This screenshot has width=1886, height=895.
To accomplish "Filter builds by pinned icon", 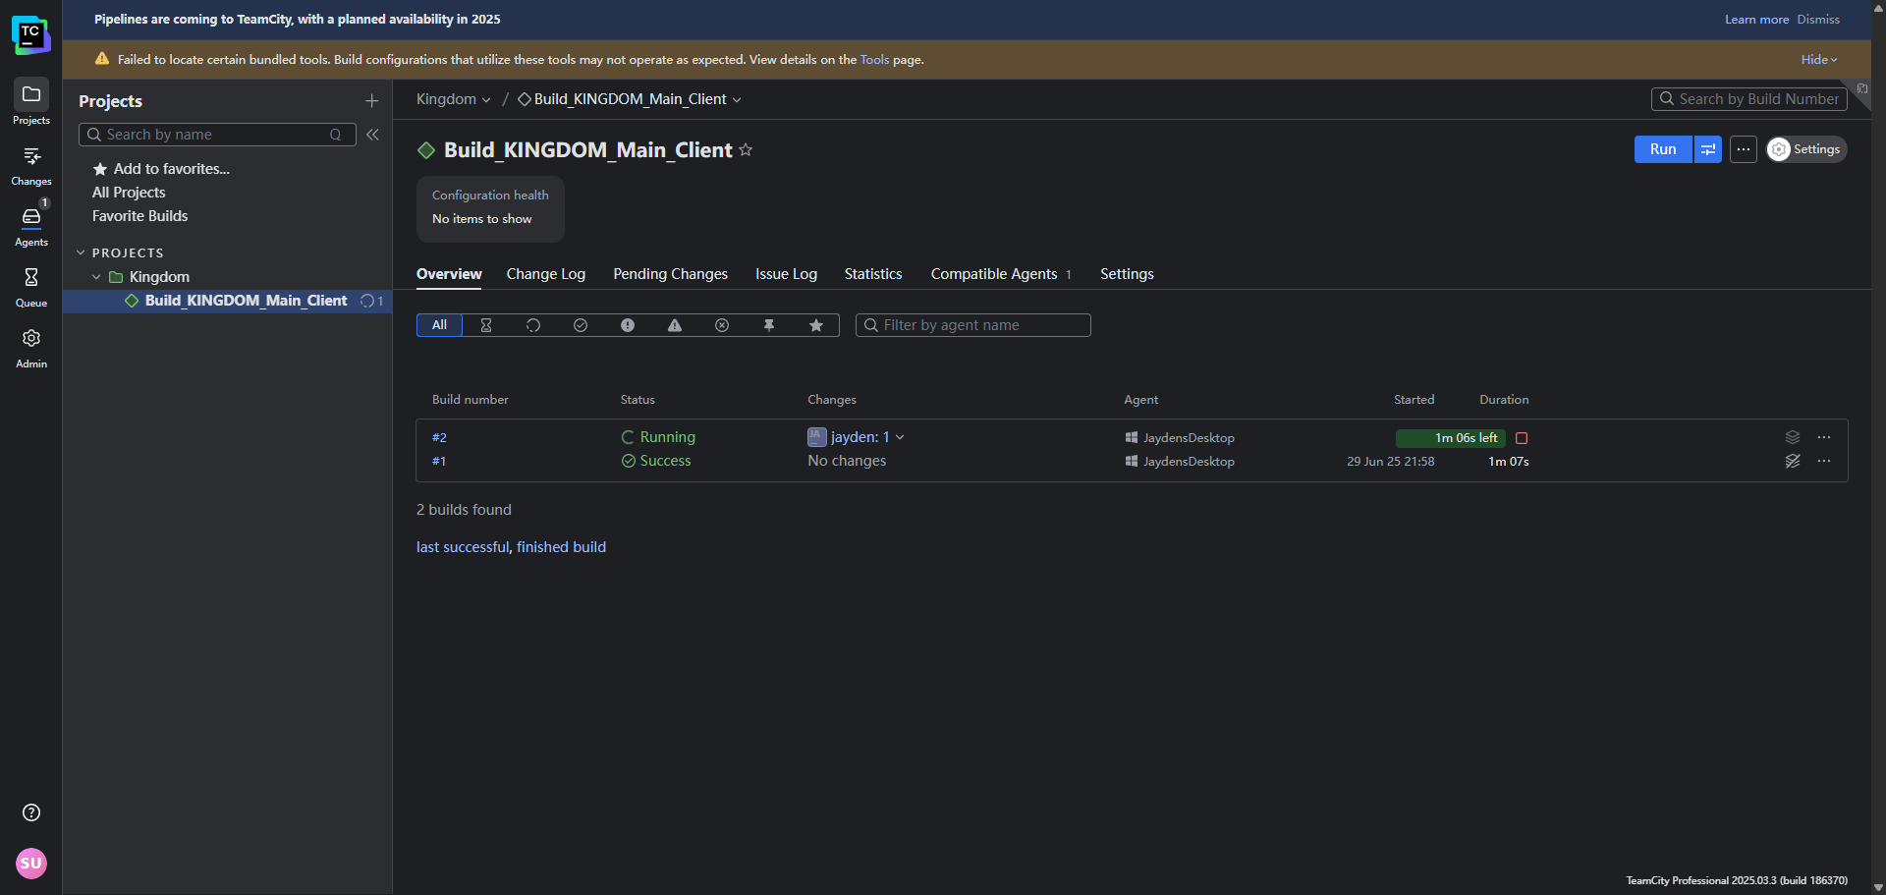I will pyautogui.click(x=769, y=325).
